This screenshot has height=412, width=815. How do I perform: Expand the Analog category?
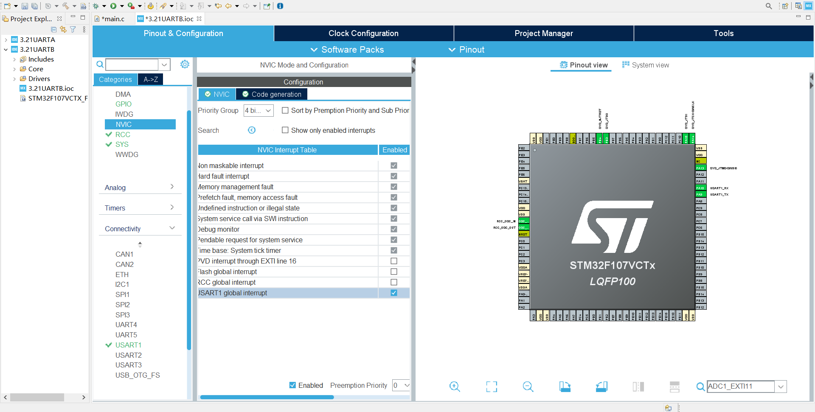[172, 187]
